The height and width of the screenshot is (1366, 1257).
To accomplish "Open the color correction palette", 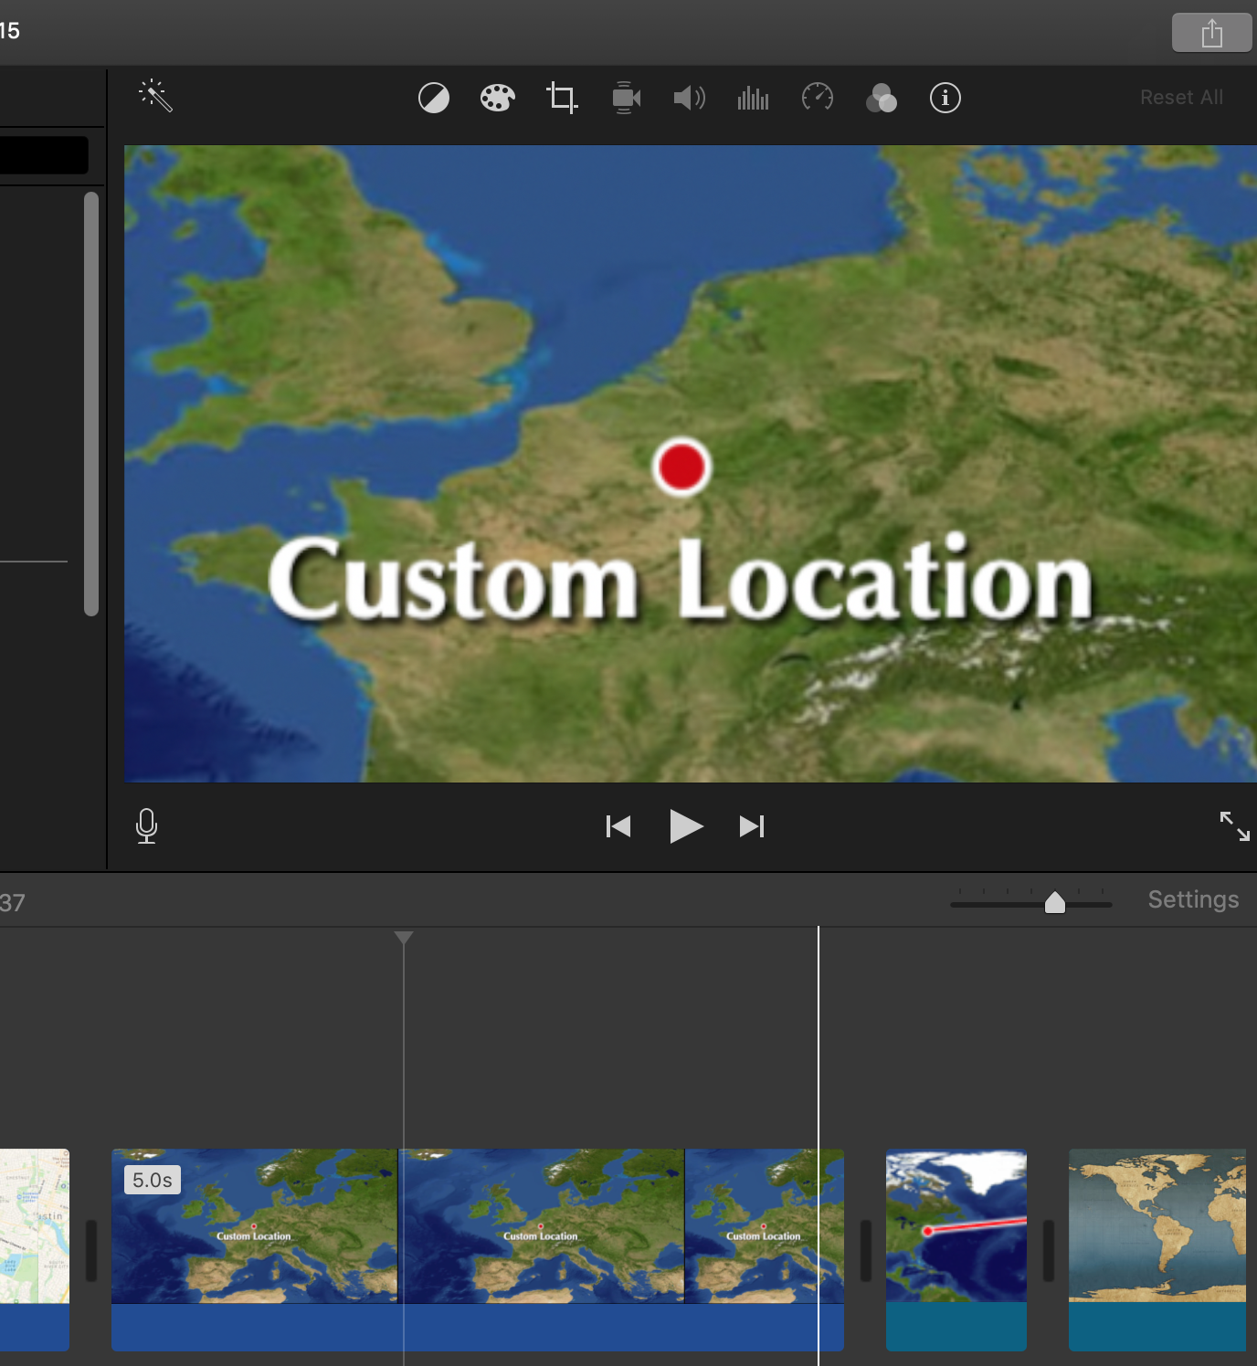I will 498,98.
